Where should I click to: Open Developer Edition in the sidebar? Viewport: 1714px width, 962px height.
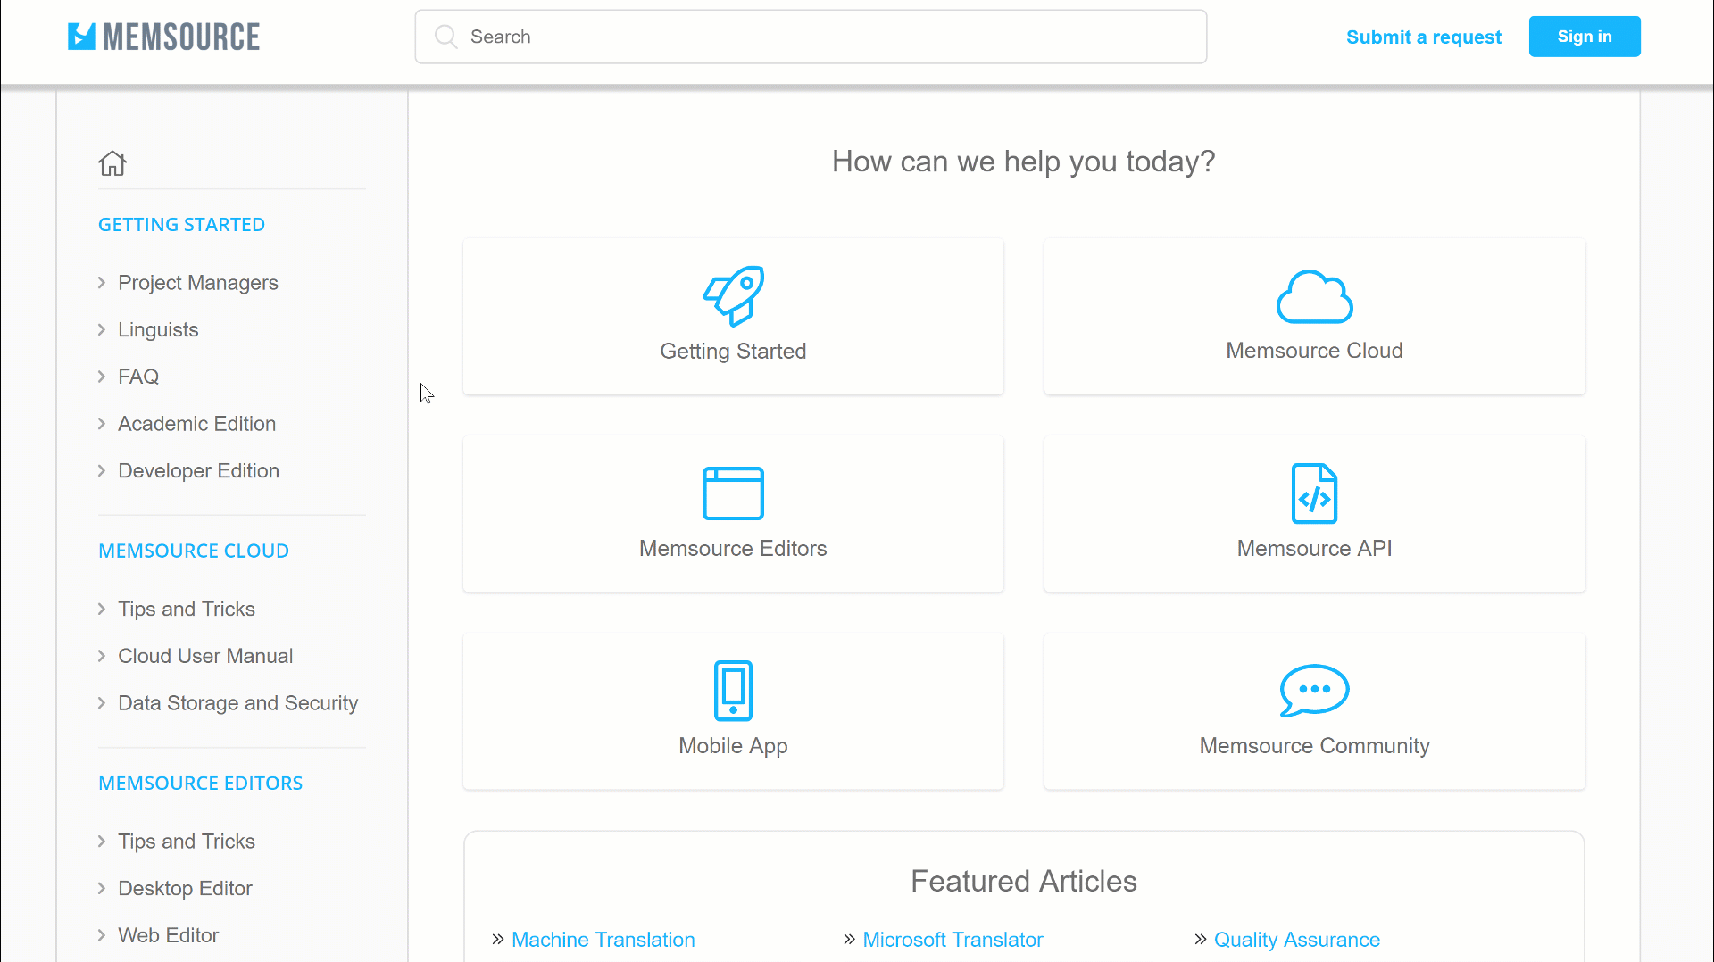pyautogui.click(x=199, y=471)
